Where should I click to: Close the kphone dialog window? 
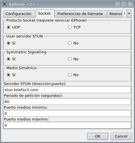pos(130,4)
